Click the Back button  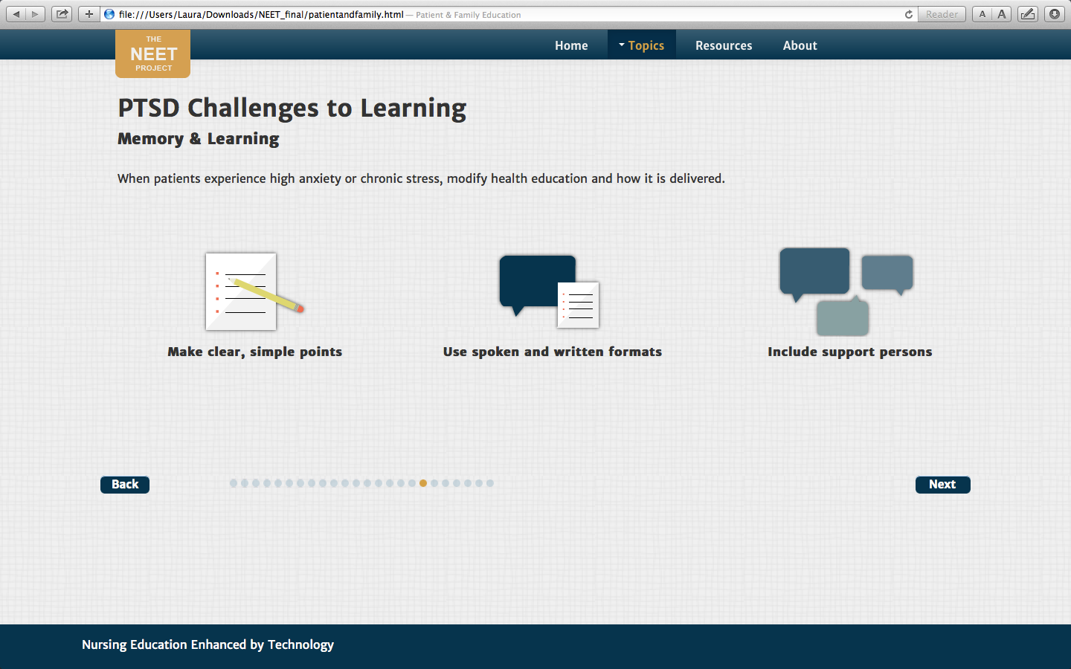[125, 485]
